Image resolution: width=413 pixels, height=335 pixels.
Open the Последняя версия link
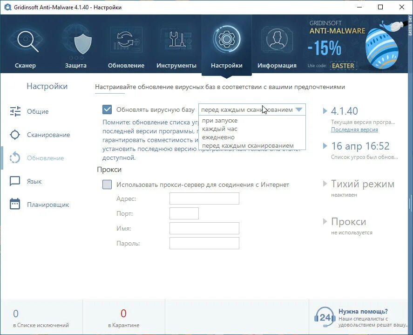point(354,130)
